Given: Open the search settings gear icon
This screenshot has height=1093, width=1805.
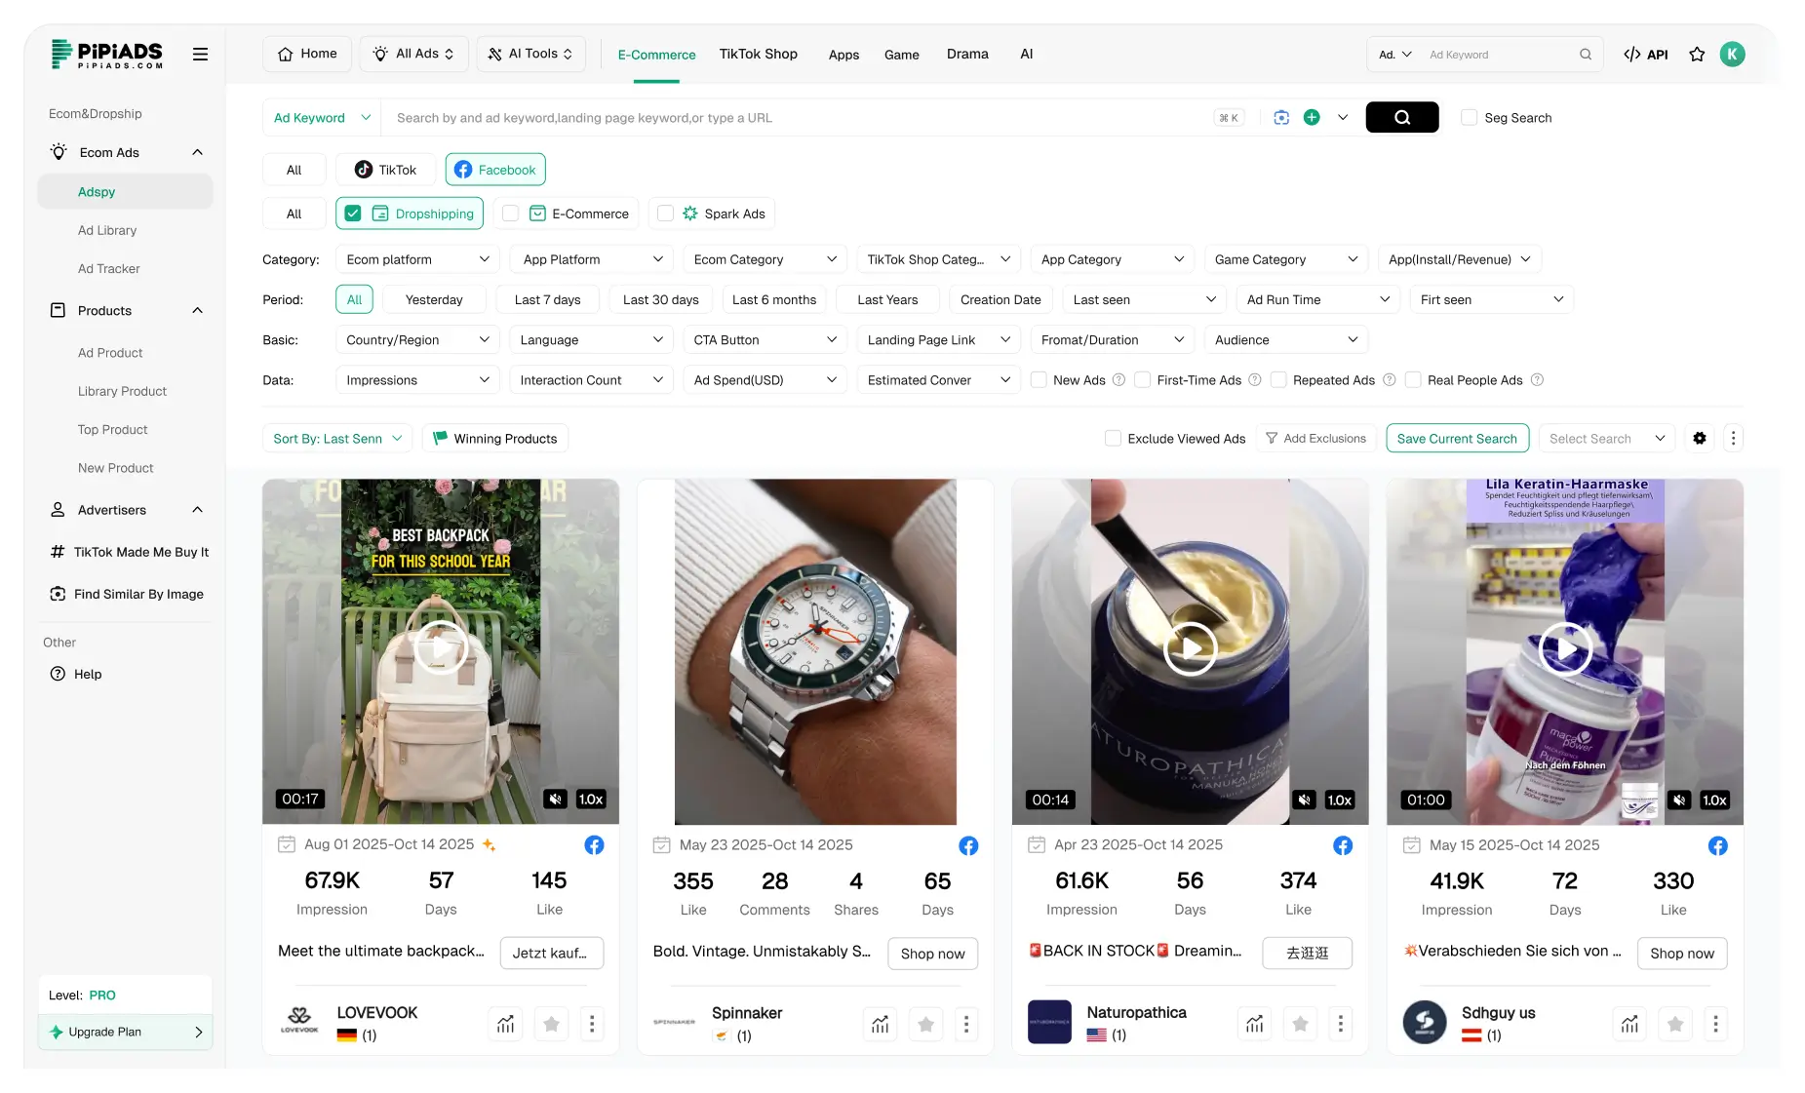Looking at the screenshot, I should click(1700, 438).
